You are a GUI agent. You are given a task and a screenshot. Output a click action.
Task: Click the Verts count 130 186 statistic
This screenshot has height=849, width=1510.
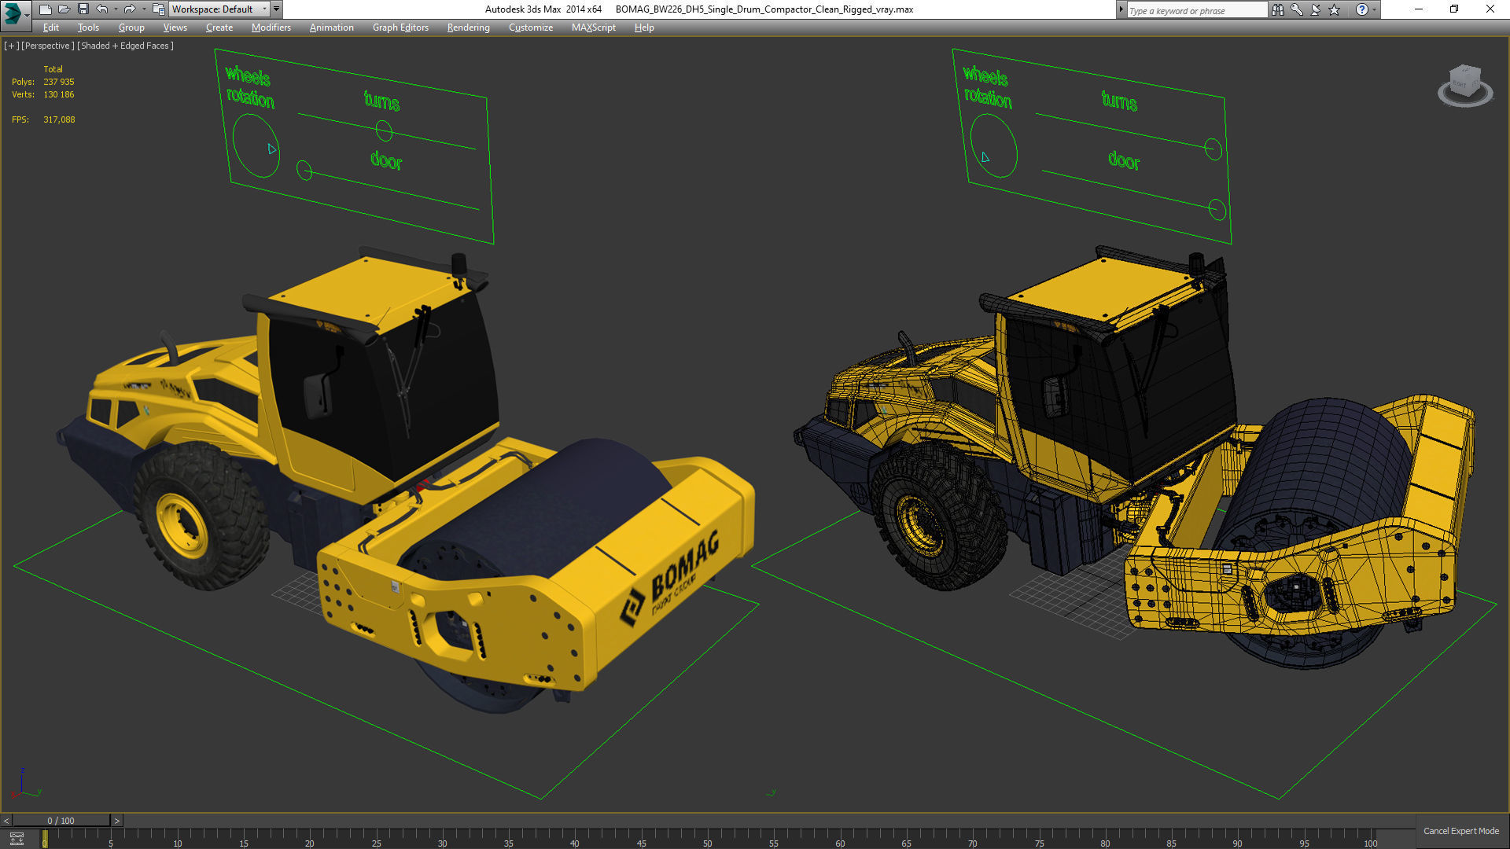(x=59, y=94)
